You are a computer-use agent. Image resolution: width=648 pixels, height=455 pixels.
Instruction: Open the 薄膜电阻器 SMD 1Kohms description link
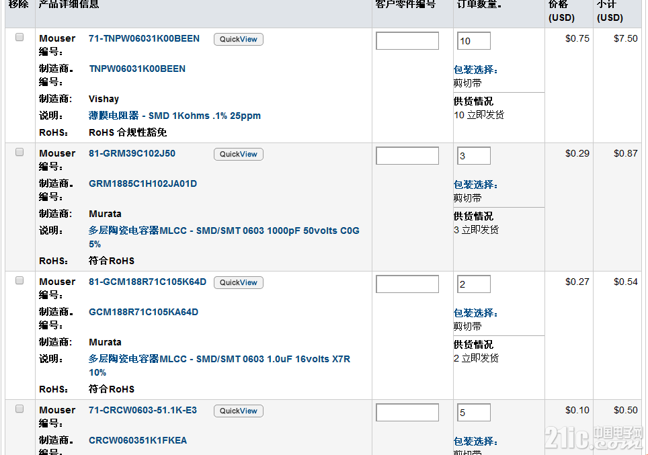(x=175, y=116)
